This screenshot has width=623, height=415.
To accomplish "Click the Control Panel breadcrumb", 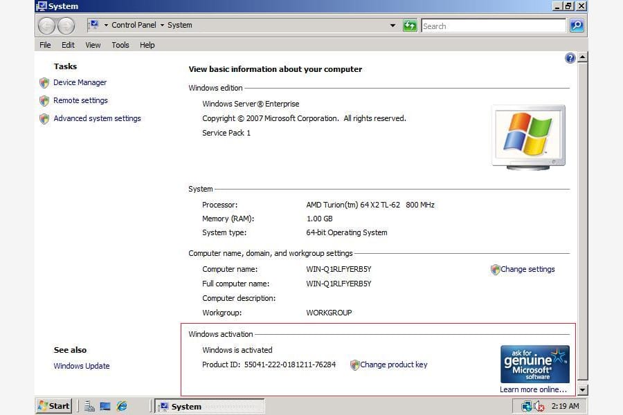I will [134, 25].
